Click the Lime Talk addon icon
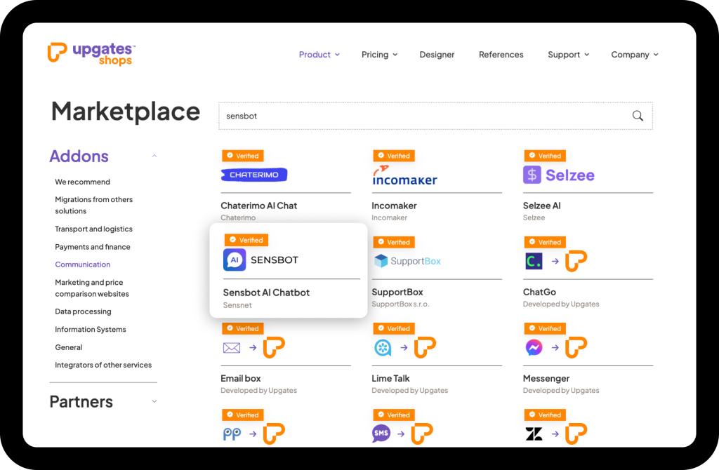 point(383,347)
